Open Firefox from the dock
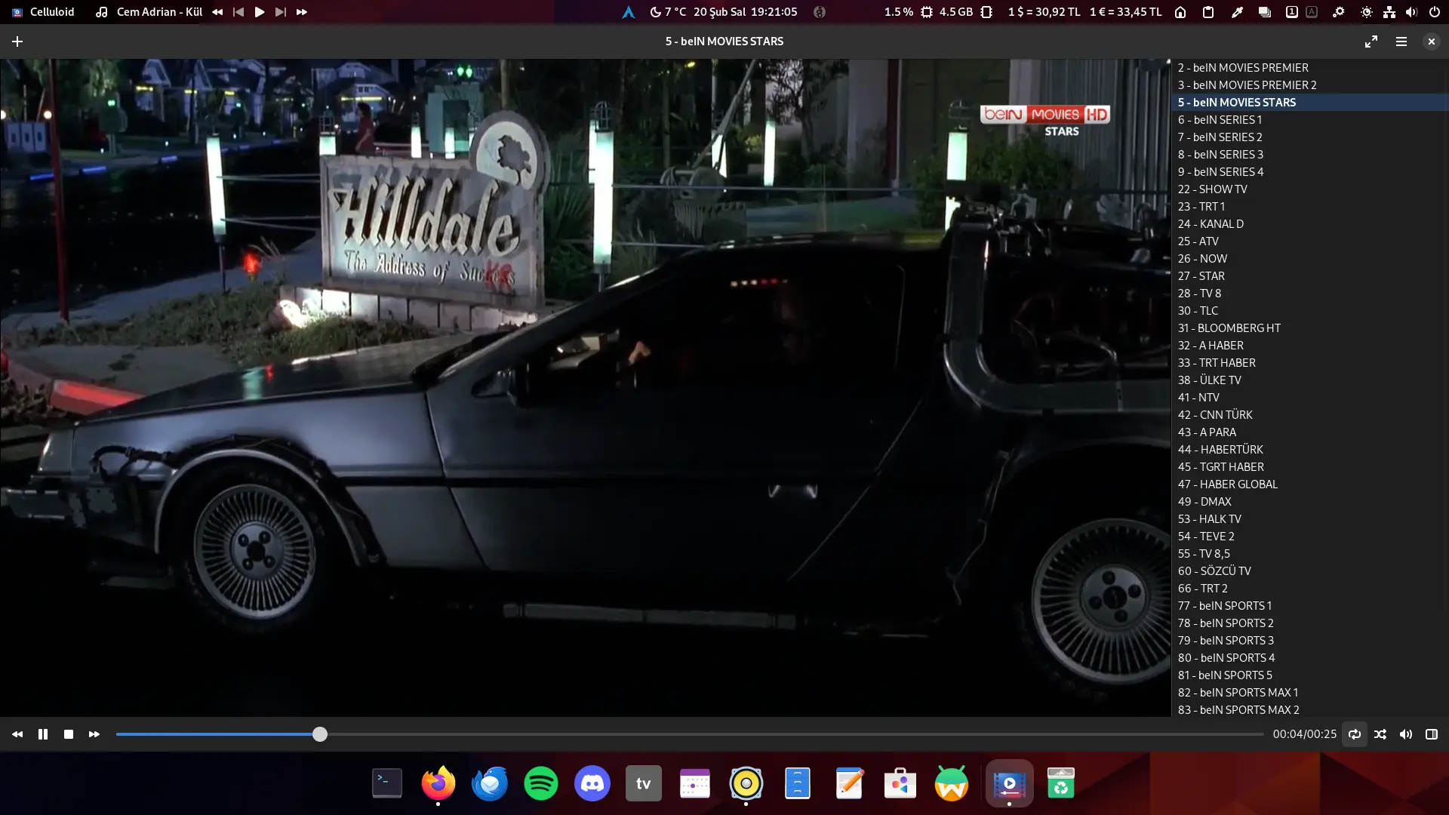The image size is (1449, 815). coord(438,784)
